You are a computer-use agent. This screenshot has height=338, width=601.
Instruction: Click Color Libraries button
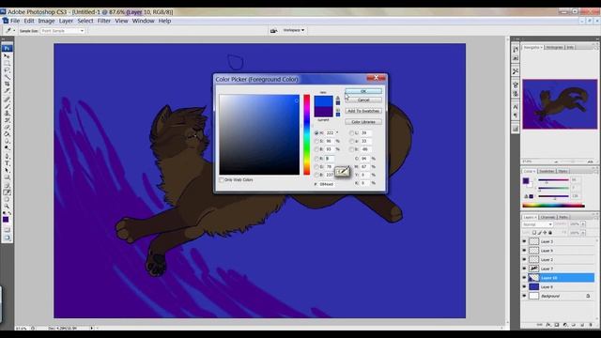pos(363,122)
